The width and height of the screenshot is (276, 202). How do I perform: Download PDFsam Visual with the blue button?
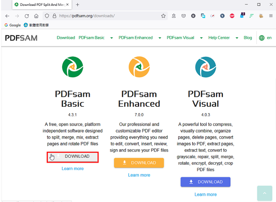pos(206,182)
